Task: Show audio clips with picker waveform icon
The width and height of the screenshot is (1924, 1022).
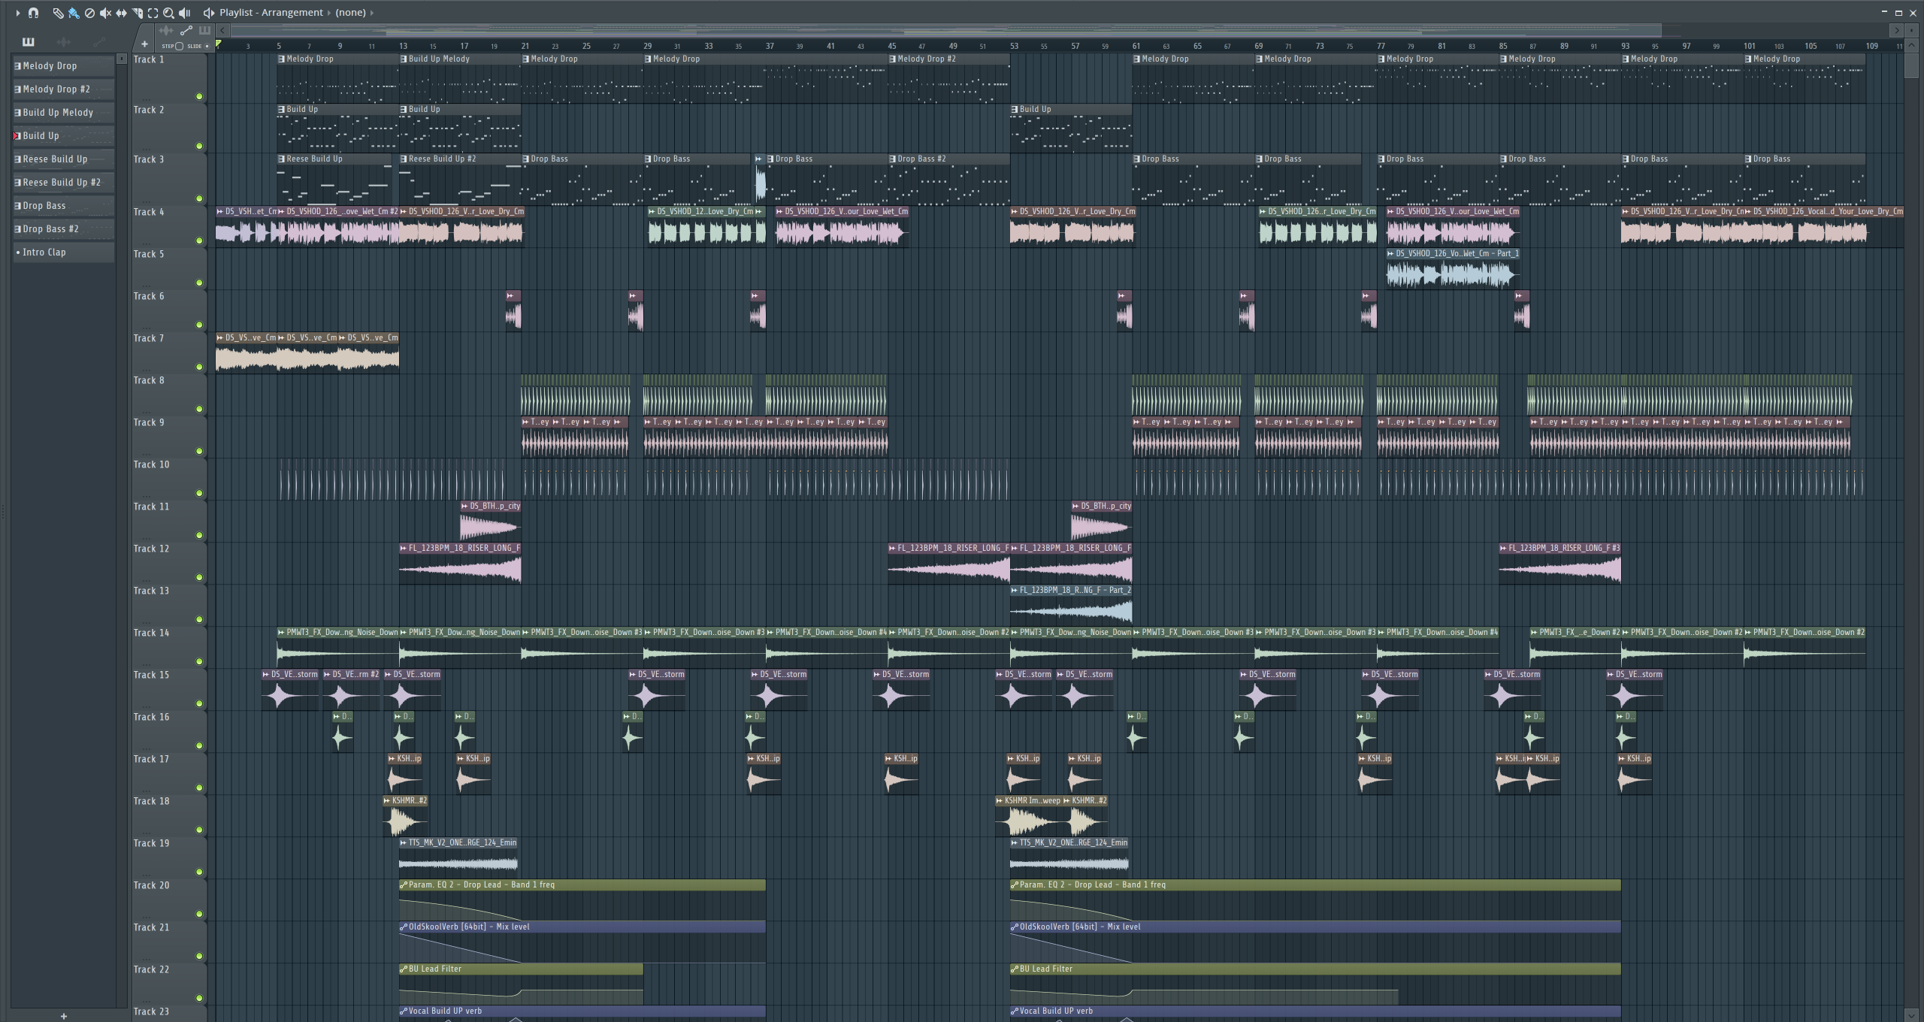Action: coord(64,41)
